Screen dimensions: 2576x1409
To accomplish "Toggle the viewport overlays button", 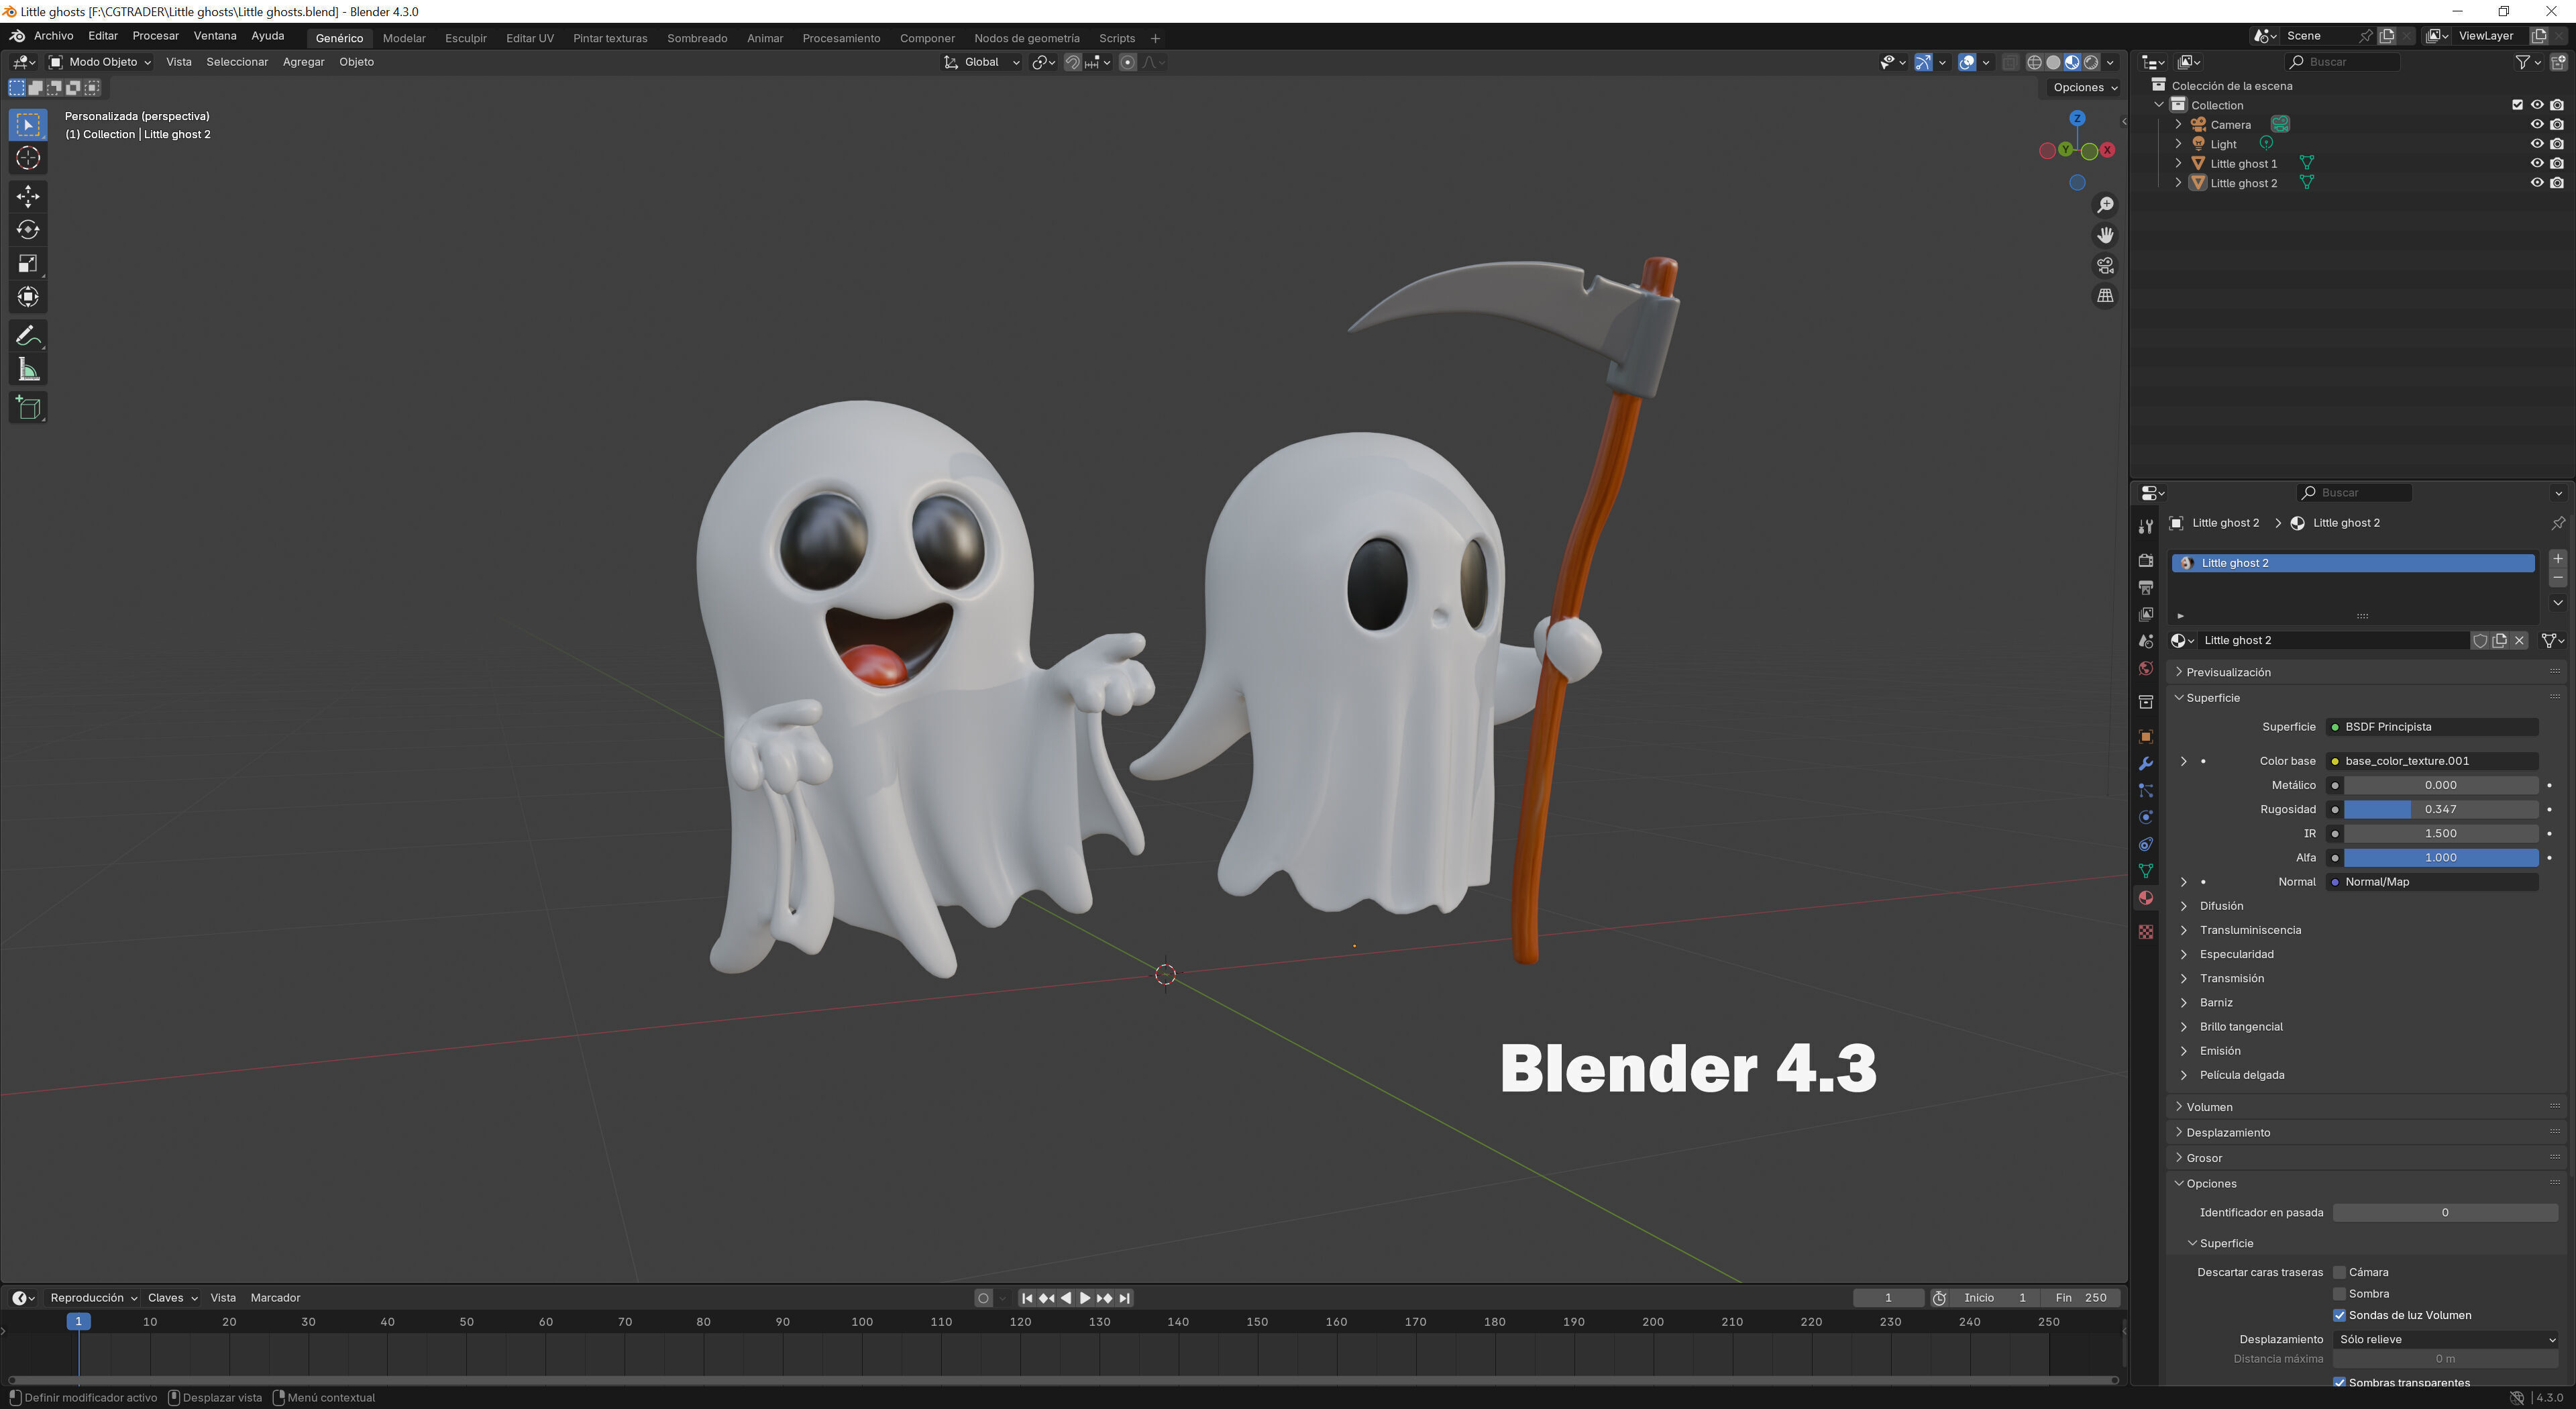I will tap(1966, 62).
